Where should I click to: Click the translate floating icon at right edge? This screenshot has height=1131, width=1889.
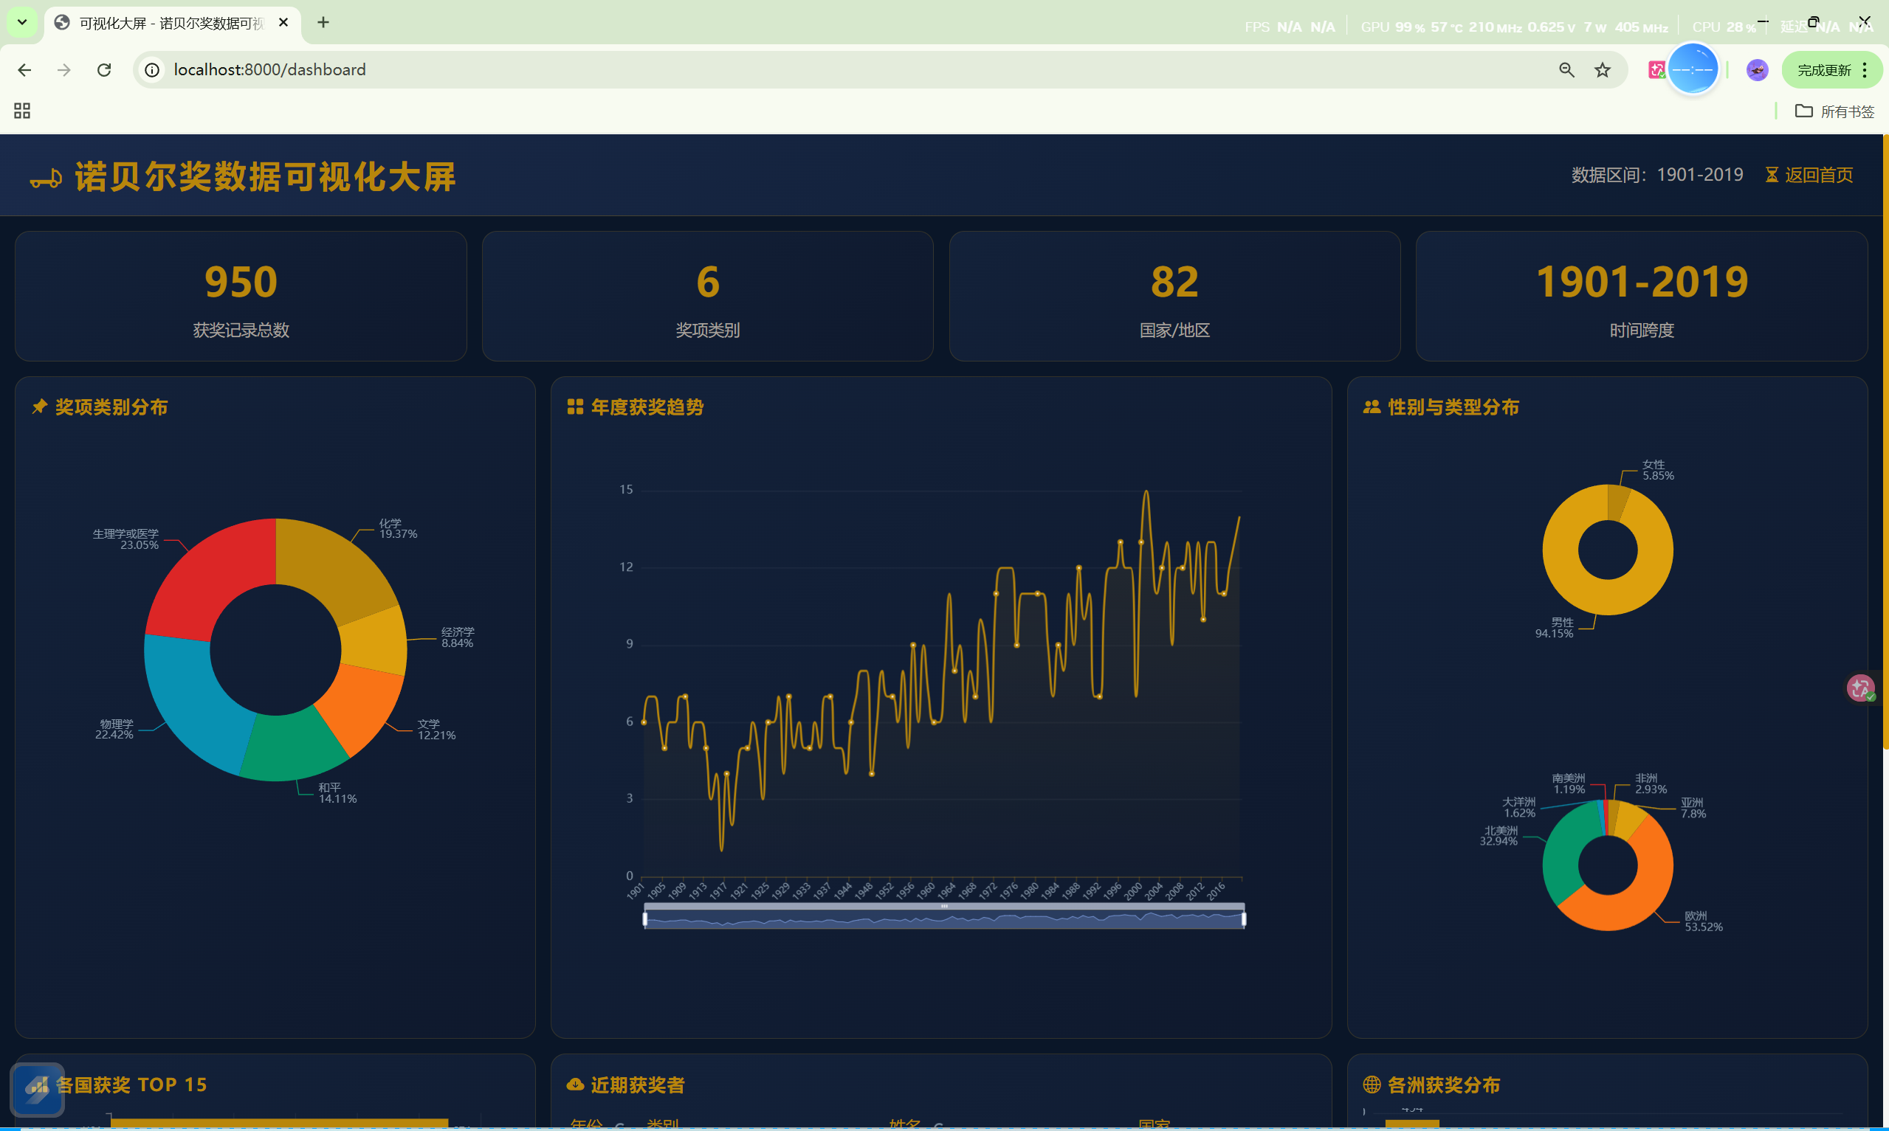(1860, 688)
